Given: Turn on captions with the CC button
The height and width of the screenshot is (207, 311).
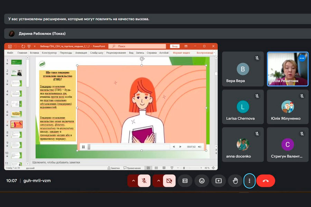Looking at the screenshot, I should (185, 181).
